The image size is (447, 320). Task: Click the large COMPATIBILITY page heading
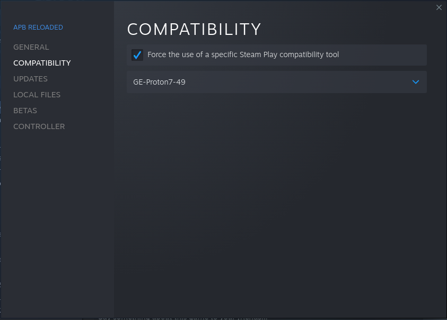point(194,29)
